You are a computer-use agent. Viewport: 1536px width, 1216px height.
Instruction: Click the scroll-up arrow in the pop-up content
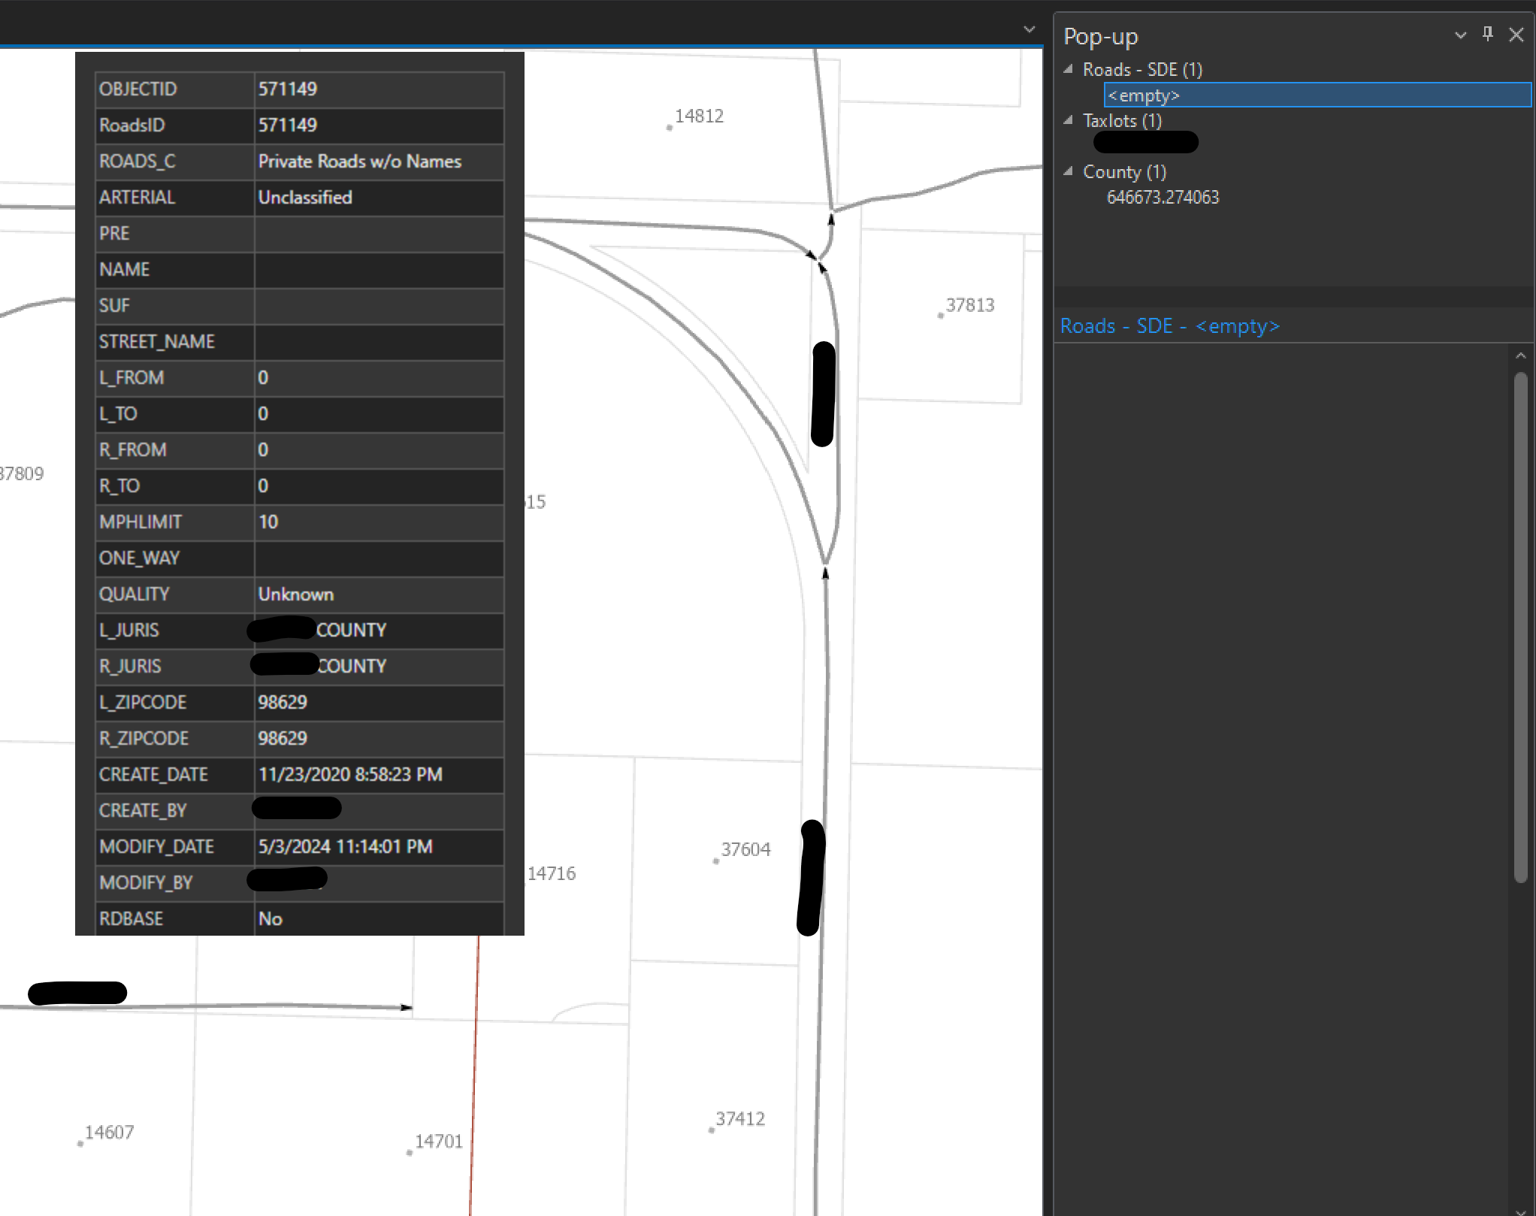(1522, 355)
